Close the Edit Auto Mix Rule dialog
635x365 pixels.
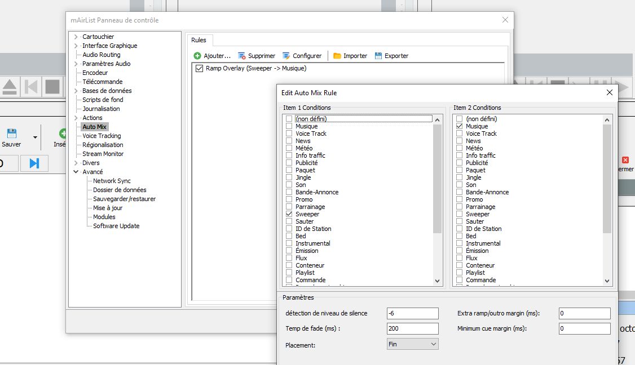[609, 92]
